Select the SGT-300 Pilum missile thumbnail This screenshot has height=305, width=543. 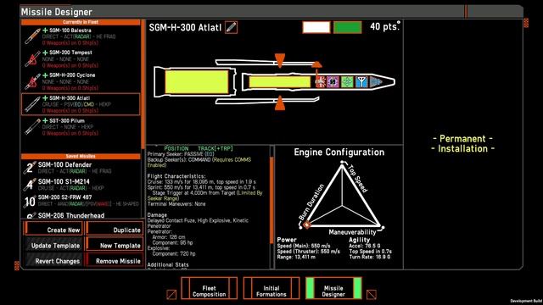point(32,126)
